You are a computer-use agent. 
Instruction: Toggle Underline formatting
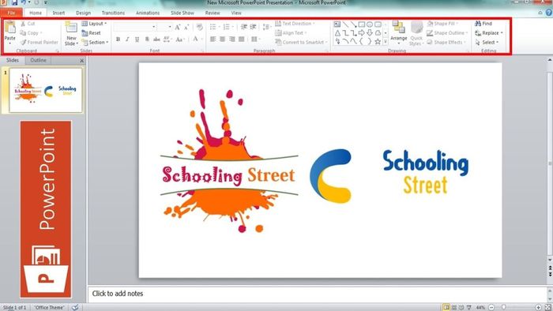point(137,39)
